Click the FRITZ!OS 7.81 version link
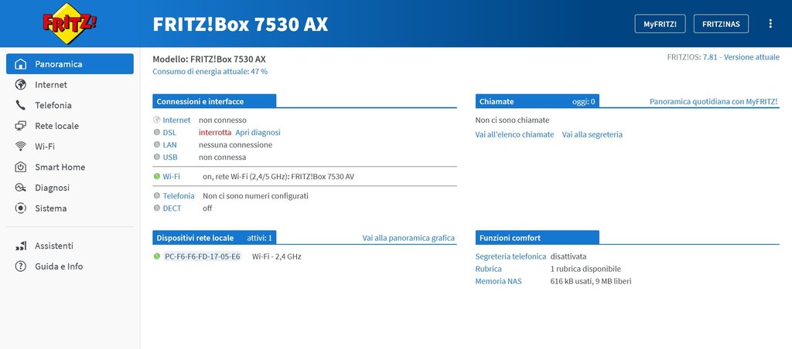792x349 pixels. 741,57
